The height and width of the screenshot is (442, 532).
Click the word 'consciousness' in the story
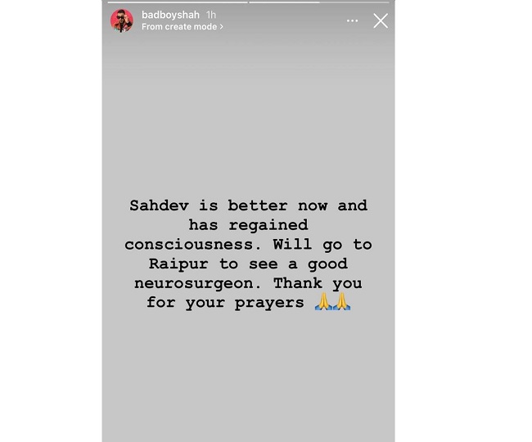click(x=193, y=245)
